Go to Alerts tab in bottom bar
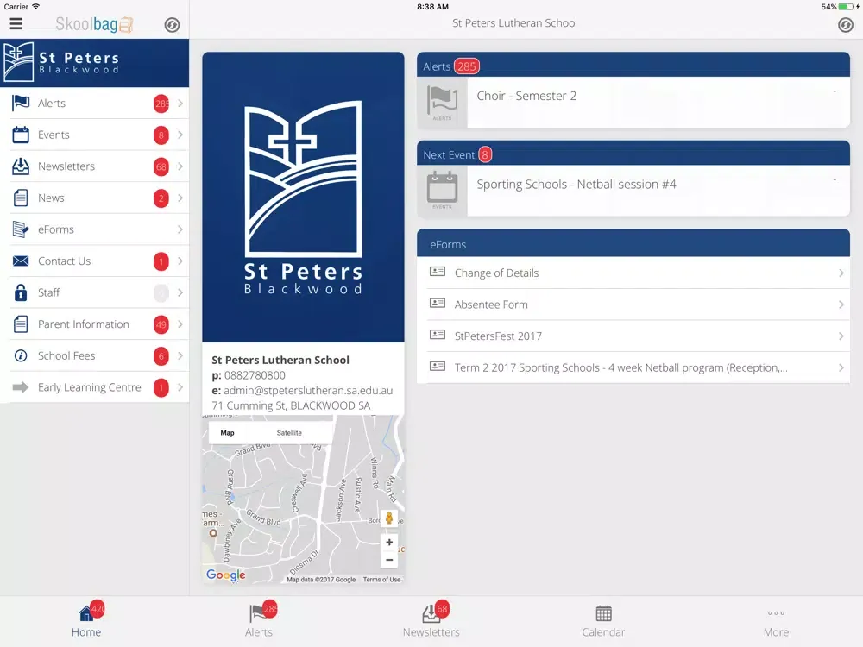This screenshot has width=863, height=647. [259, 620]
